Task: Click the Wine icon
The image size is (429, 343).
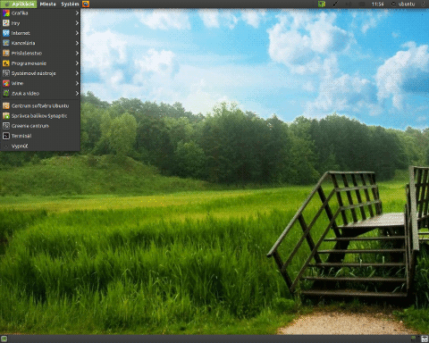Action: [x=6, y=83]
